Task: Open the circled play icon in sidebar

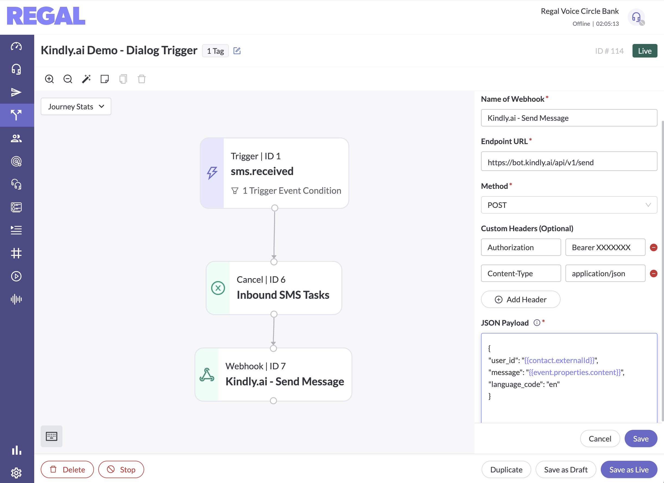Action: 16,276
